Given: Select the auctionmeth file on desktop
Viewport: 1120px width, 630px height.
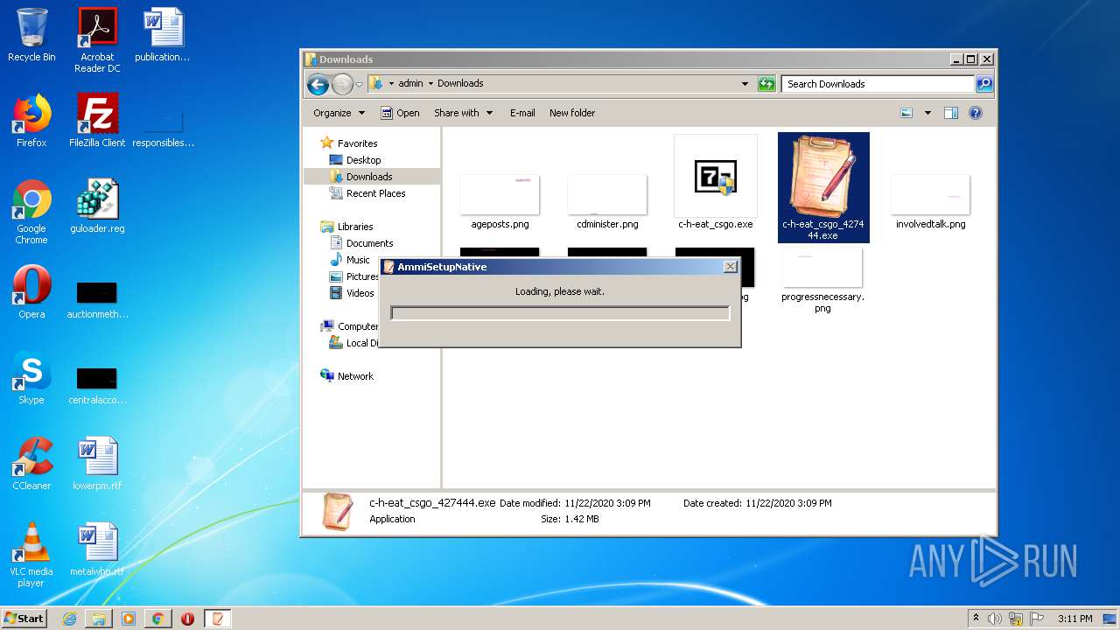Looking at the screenshot, I should 97,299.
